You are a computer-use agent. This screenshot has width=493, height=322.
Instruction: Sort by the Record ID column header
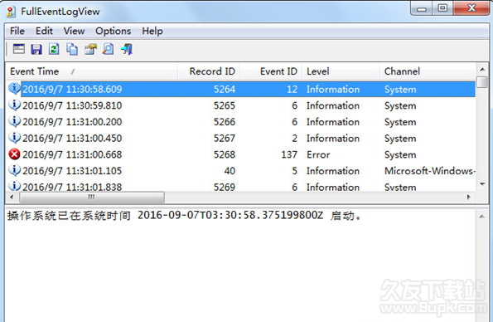point(209,71)
